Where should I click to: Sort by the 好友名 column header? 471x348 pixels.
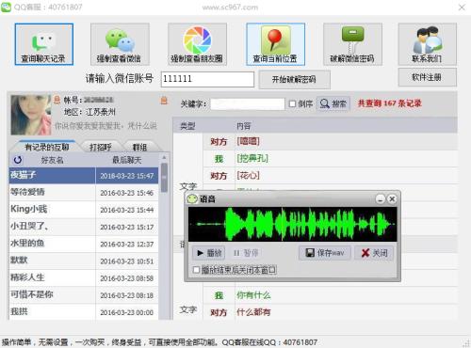click(x=52, y=160)
